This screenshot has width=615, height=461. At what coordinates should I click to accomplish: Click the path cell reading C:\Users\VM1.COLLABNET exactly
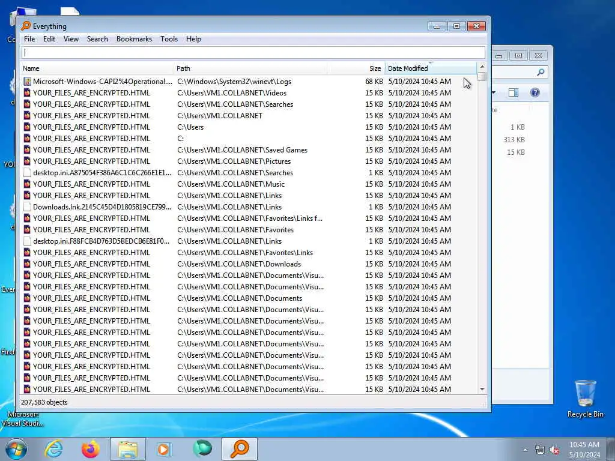coord(220,116)
